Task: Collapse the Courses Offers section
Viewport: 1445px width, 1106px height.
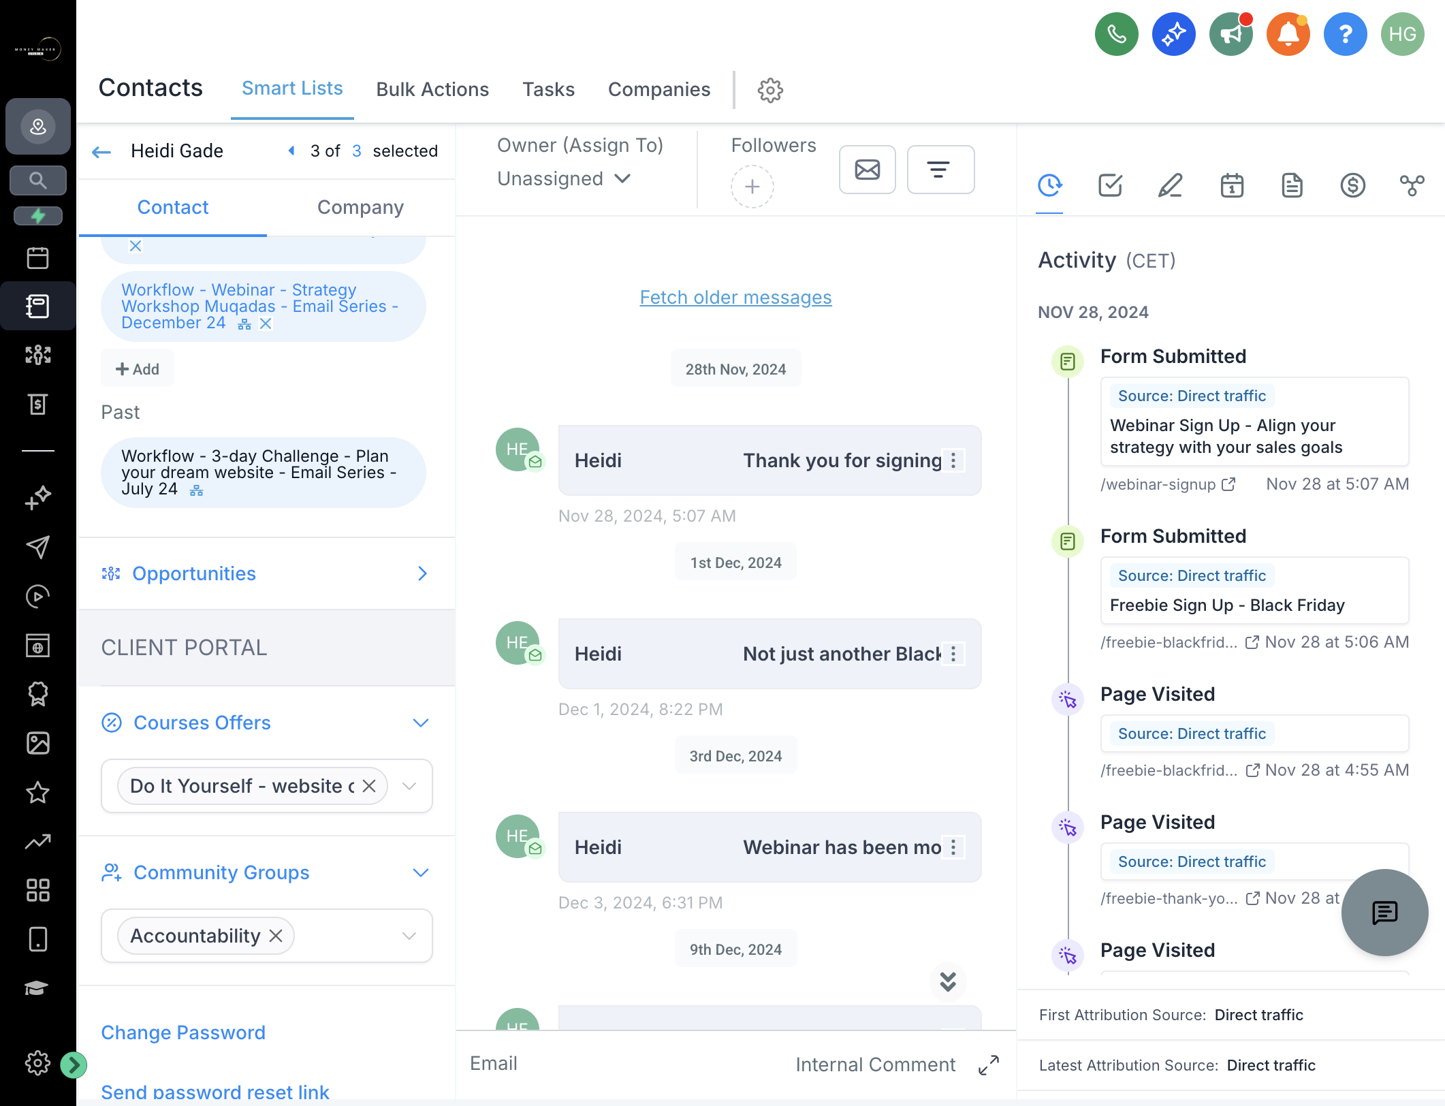Action: [x=421, y=723]
